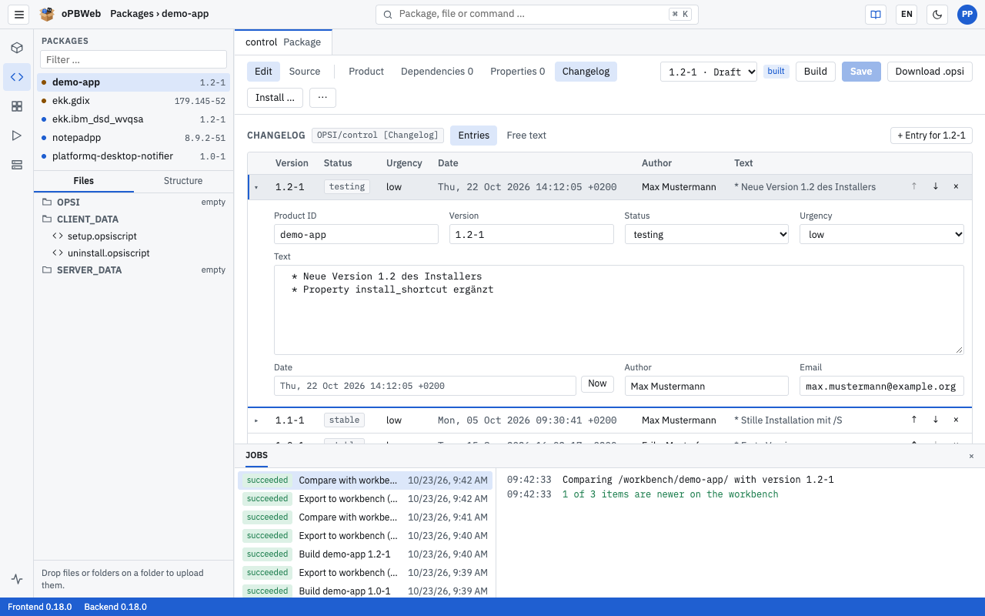Open the three-dots more actions menu

click(322, 98)
